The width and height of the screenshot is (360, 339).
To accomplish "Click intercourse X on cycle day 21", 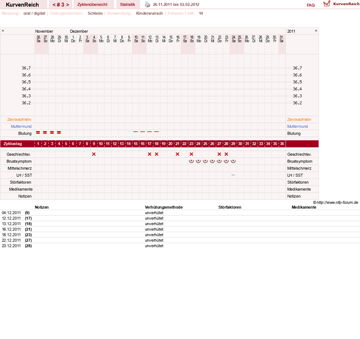I will pyautogui.click(x=178, y=154).
